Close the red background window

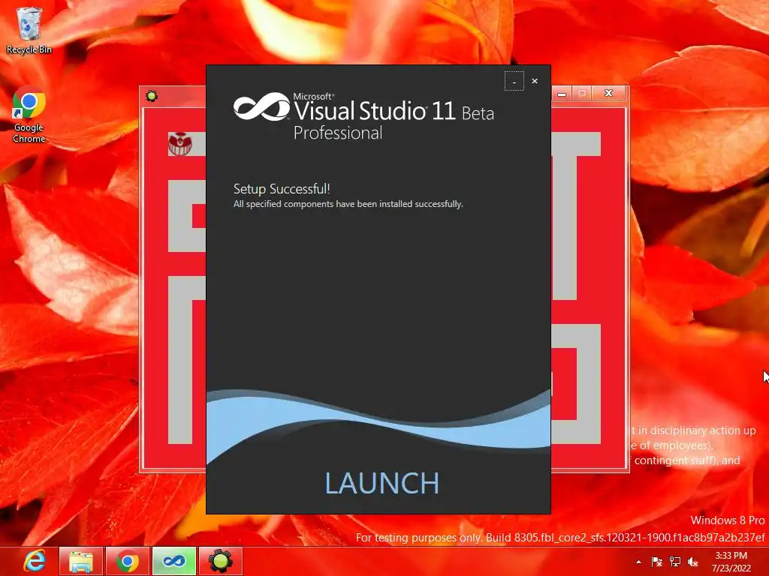(608, 93)
